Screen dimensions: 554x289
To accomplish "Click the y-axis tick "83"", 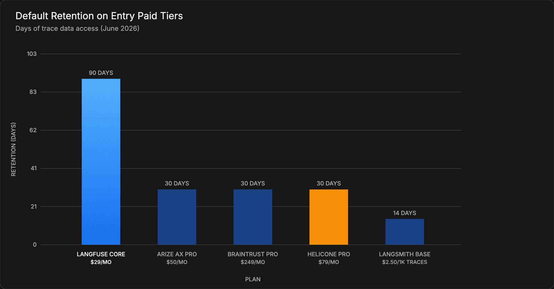I will [x=33, y=92].
